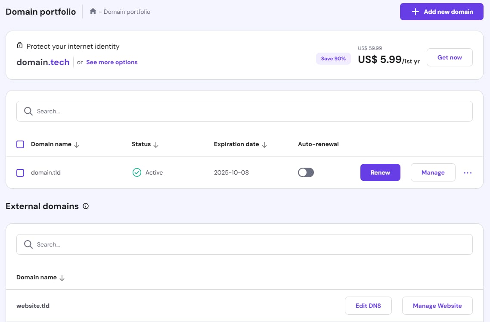Open the See more options link
This screenshot has height=322, width=490.
[112, 62]
